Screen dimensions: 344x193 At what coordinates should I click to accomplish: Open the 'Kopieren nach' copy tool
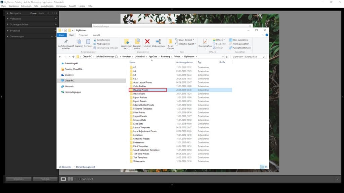(x=137, y=44)
